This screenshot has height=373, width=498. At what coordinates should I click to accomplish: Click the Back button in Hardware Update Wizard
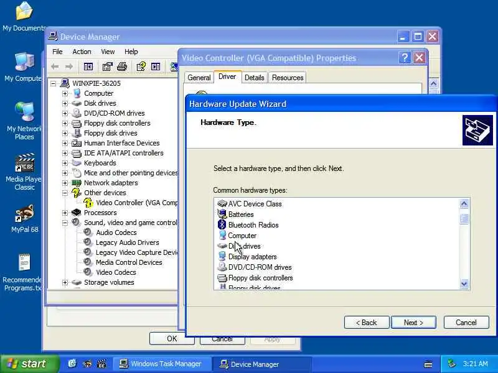pyautogui.click(x=367, y=323)
